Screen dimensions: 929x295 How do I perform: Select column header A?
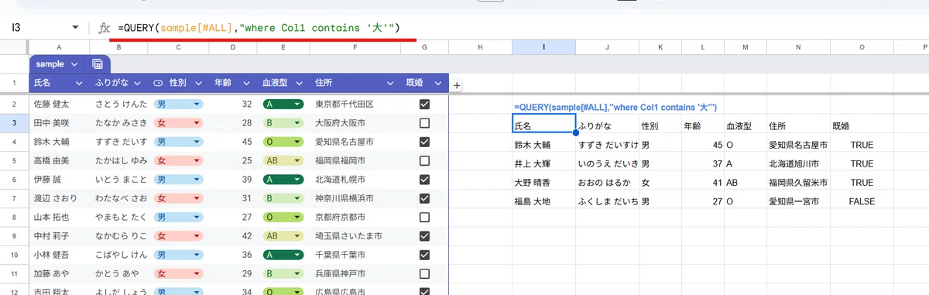(60, 48)
